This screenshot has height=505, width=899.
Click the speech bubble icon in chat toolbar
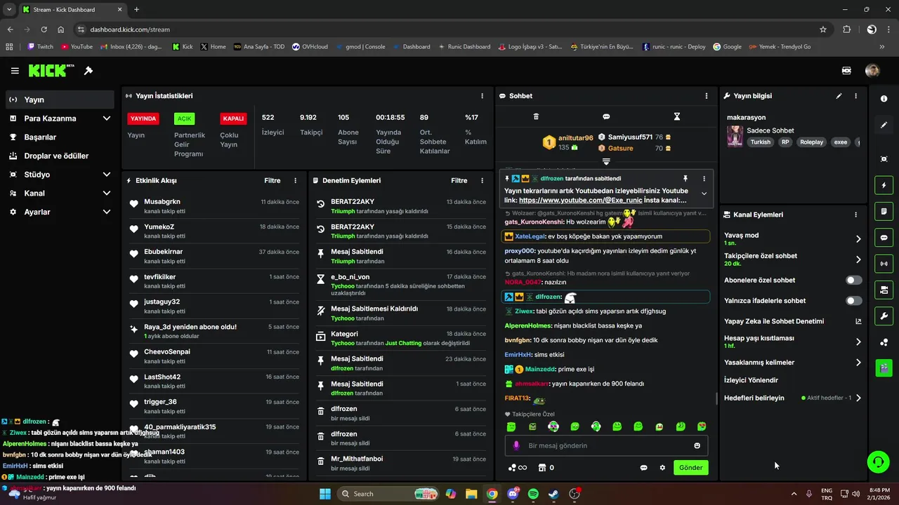[x=606, y=116]
